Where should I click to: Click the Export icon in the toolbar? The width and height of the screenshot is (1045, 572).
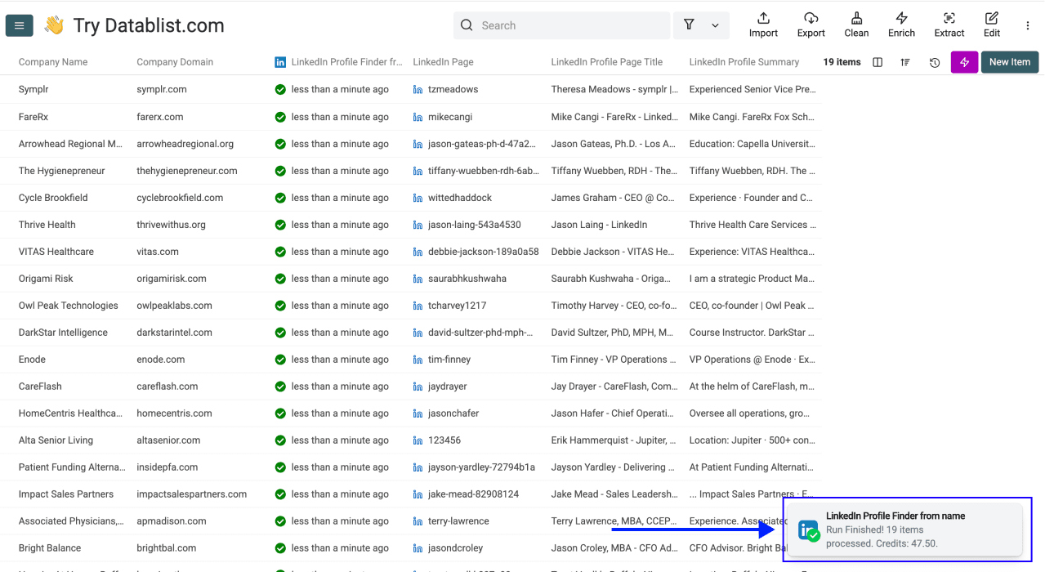click(x=811, y=25)
